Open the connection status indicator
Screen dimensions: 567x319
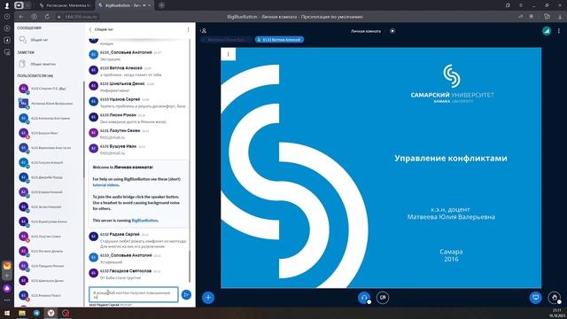coord(547,31)
